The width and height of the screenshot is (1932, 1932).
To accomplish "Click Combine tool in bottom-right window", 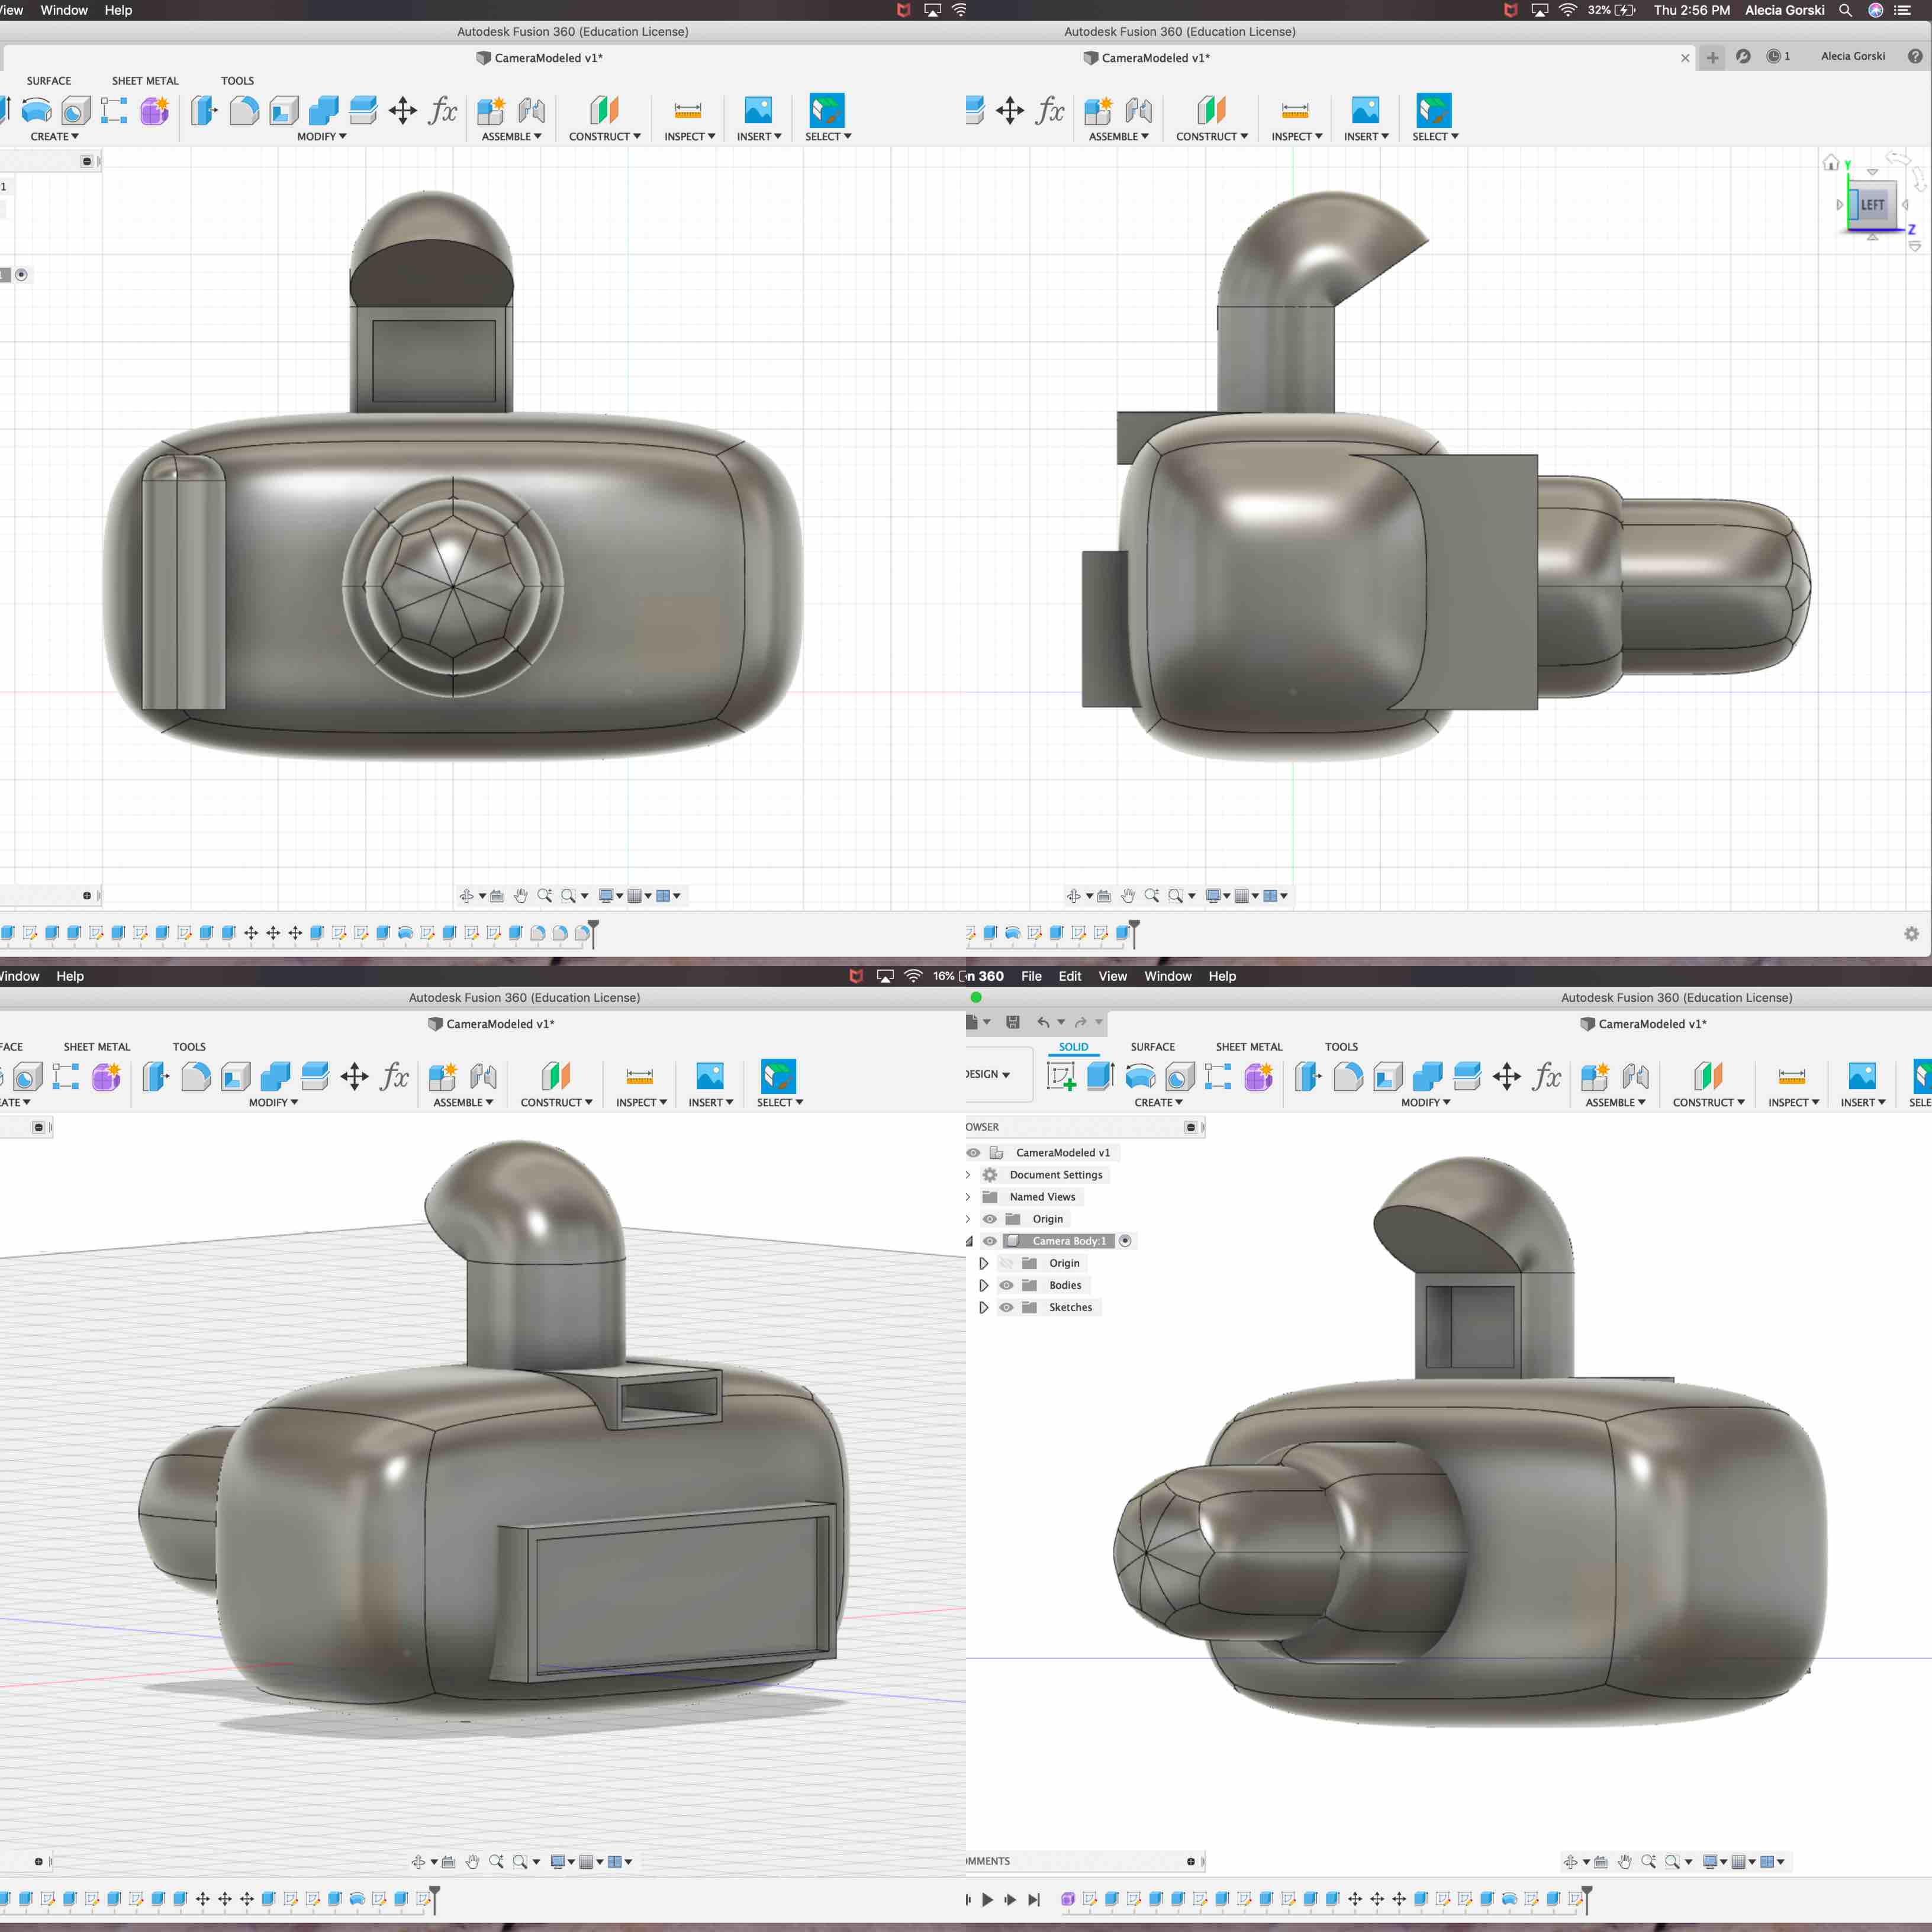I will (x=1427, y=1076).
